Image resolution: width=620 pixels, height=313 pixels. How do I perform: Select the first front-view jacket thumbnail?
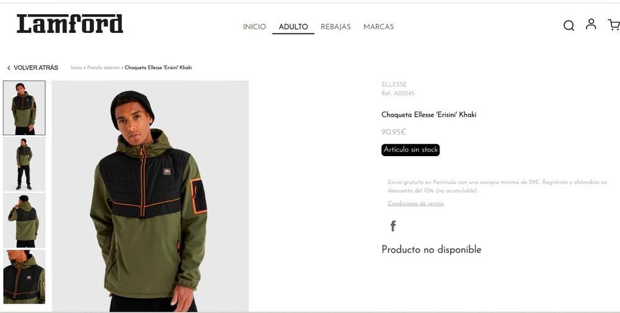[x=24, y=108]
